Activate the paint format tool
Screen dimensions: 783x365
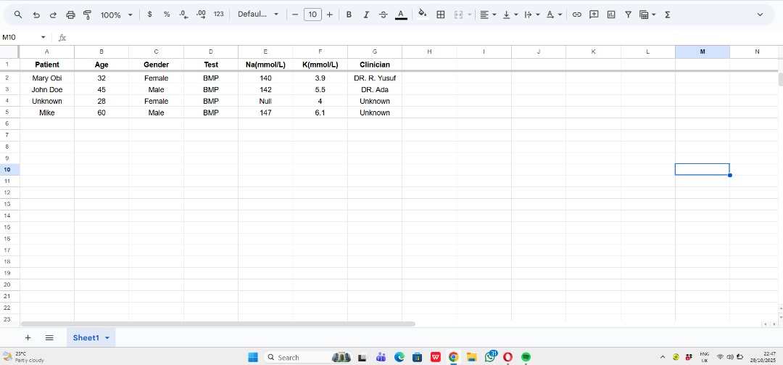pyautogui.click(x=88, y=15)
